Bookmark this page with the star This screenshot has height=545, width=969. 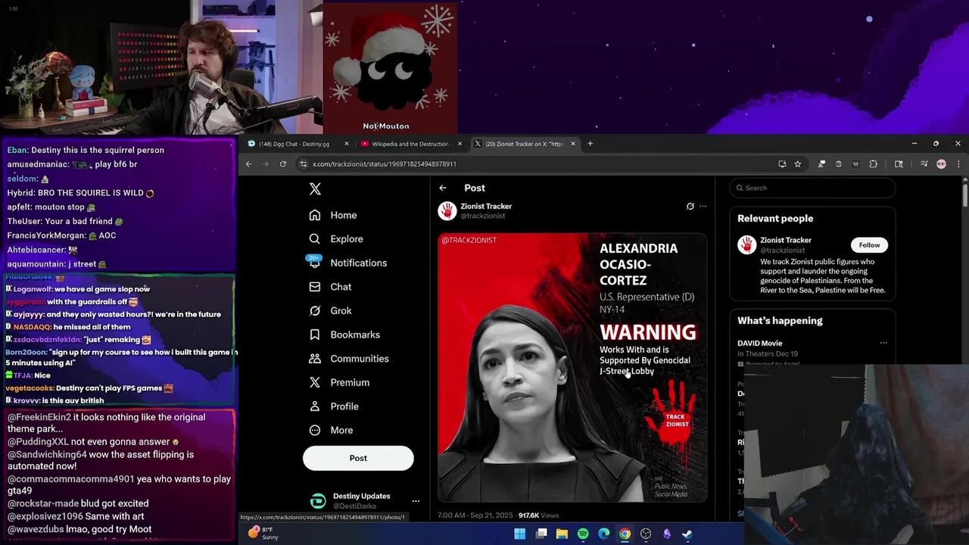coord(797,163)
